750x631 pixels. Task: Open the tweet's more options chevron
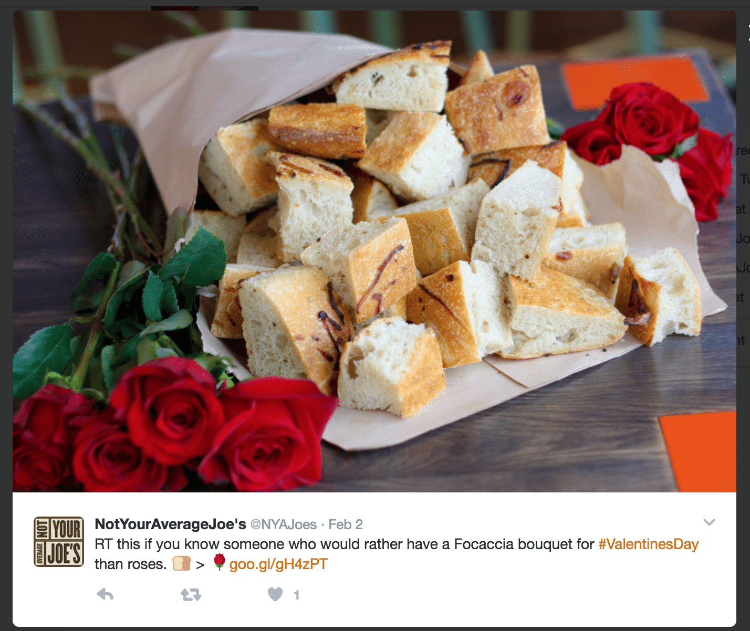click(709, 522)
